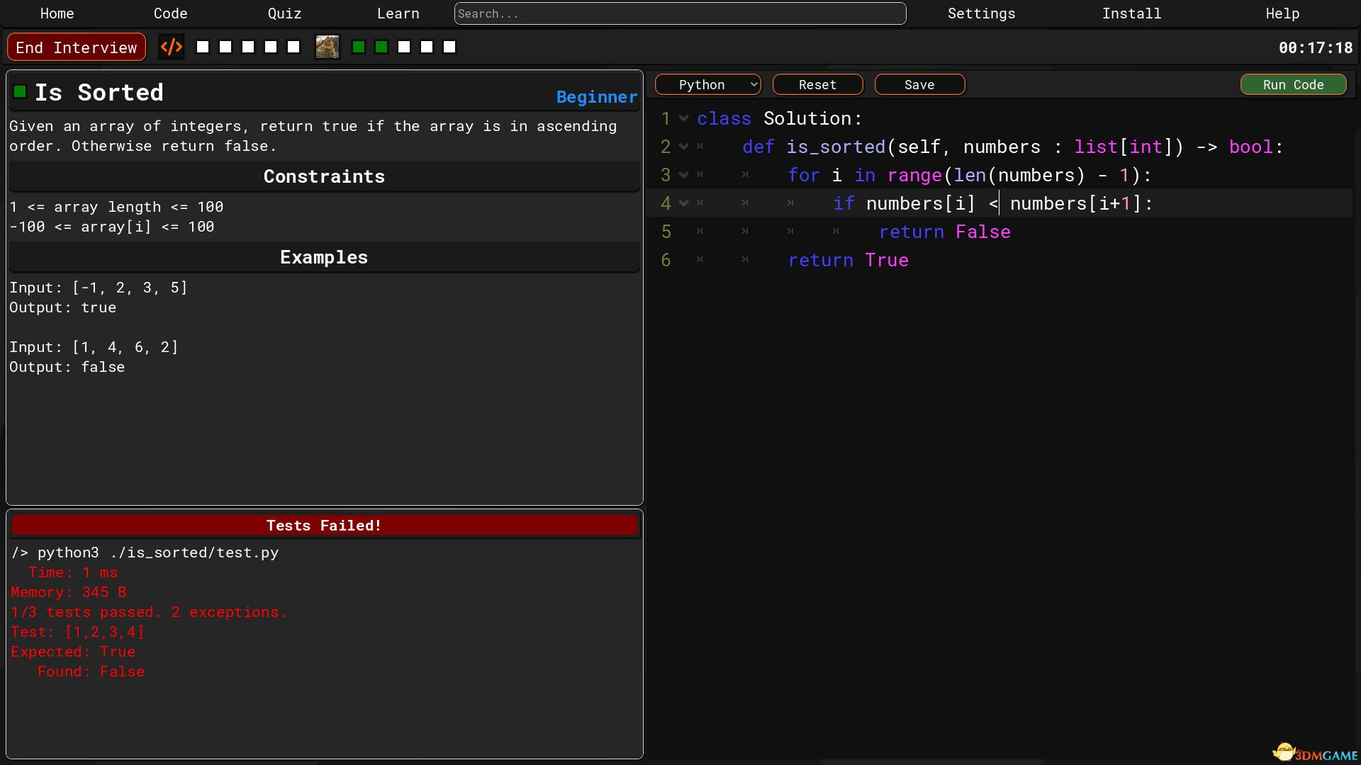Click the Beginner difficulty label
This screenshot has height=765, width=1361.
(596, 97)
